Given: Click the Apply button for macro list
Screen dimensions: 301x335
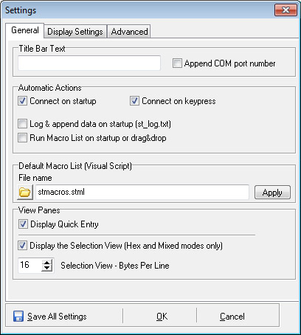Looking at the screenshot, I should (272, 193).
